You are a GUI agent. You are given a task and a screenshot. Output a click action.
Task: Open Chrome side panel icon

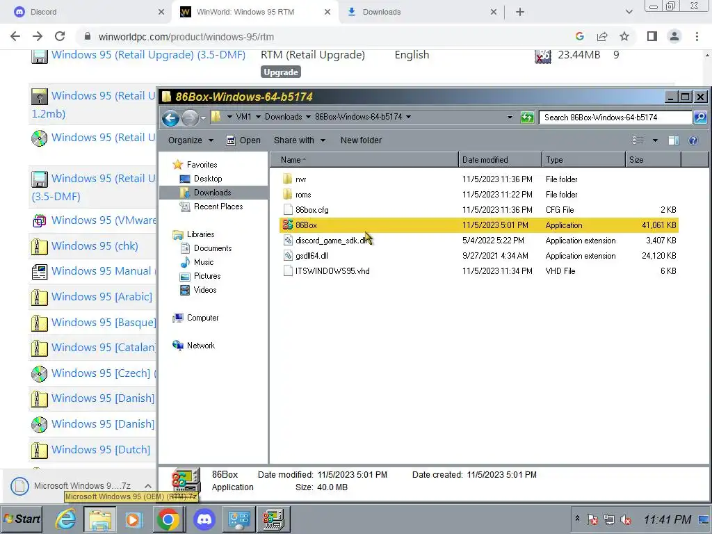(652, 36)
